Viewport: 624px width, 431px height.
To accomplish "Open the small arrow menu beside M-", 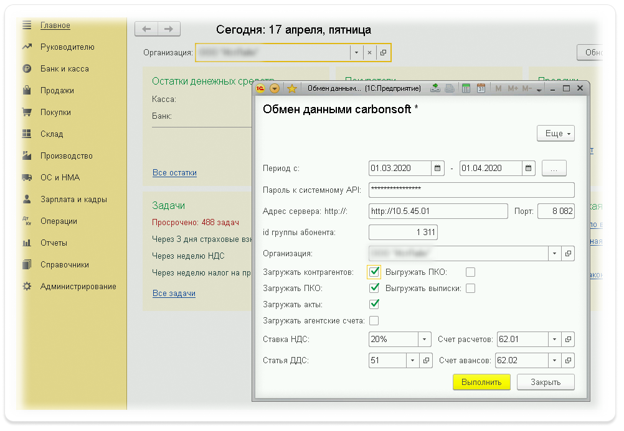I will coord(539,90).
